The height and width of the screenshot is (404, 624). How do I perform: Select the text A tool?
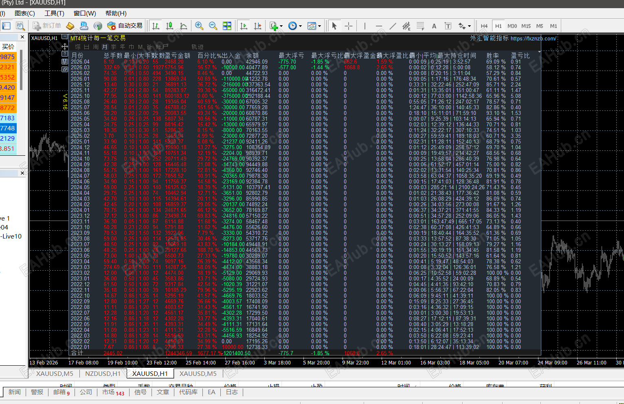pyautogui.click(x=434, y=26)
